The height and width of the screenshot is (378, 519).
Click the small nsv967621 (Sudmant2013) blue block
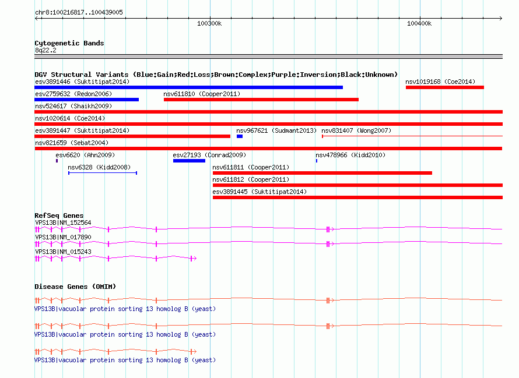coord(240,136)
